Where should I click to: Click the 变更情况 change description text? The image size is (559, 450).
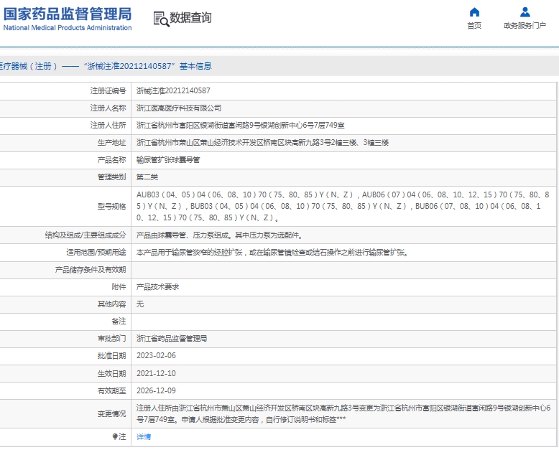pos(343,413)
